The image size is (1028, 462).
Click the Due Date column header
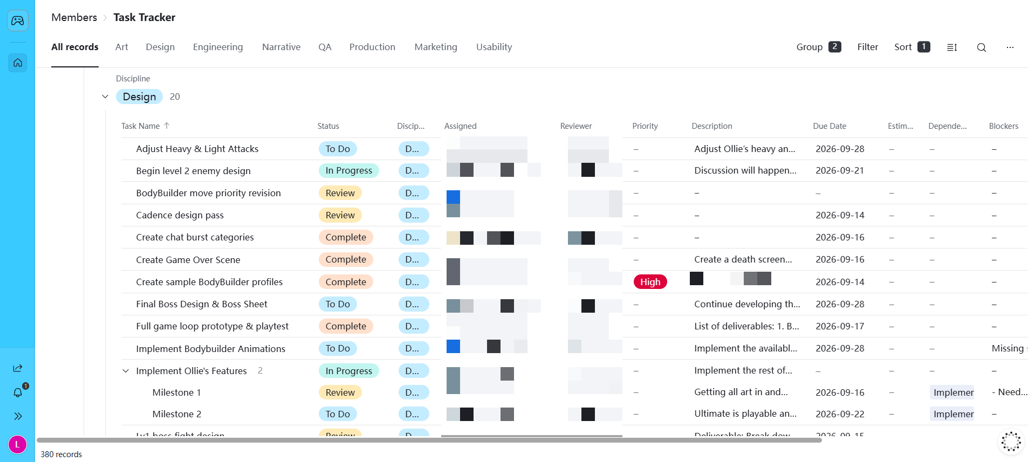830,126
